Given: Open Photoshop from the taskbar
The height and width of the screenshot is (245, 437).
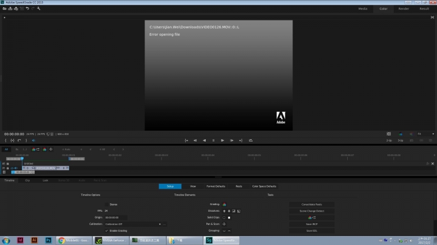Looking at the screenshot, I should click(x=48, y=240).
